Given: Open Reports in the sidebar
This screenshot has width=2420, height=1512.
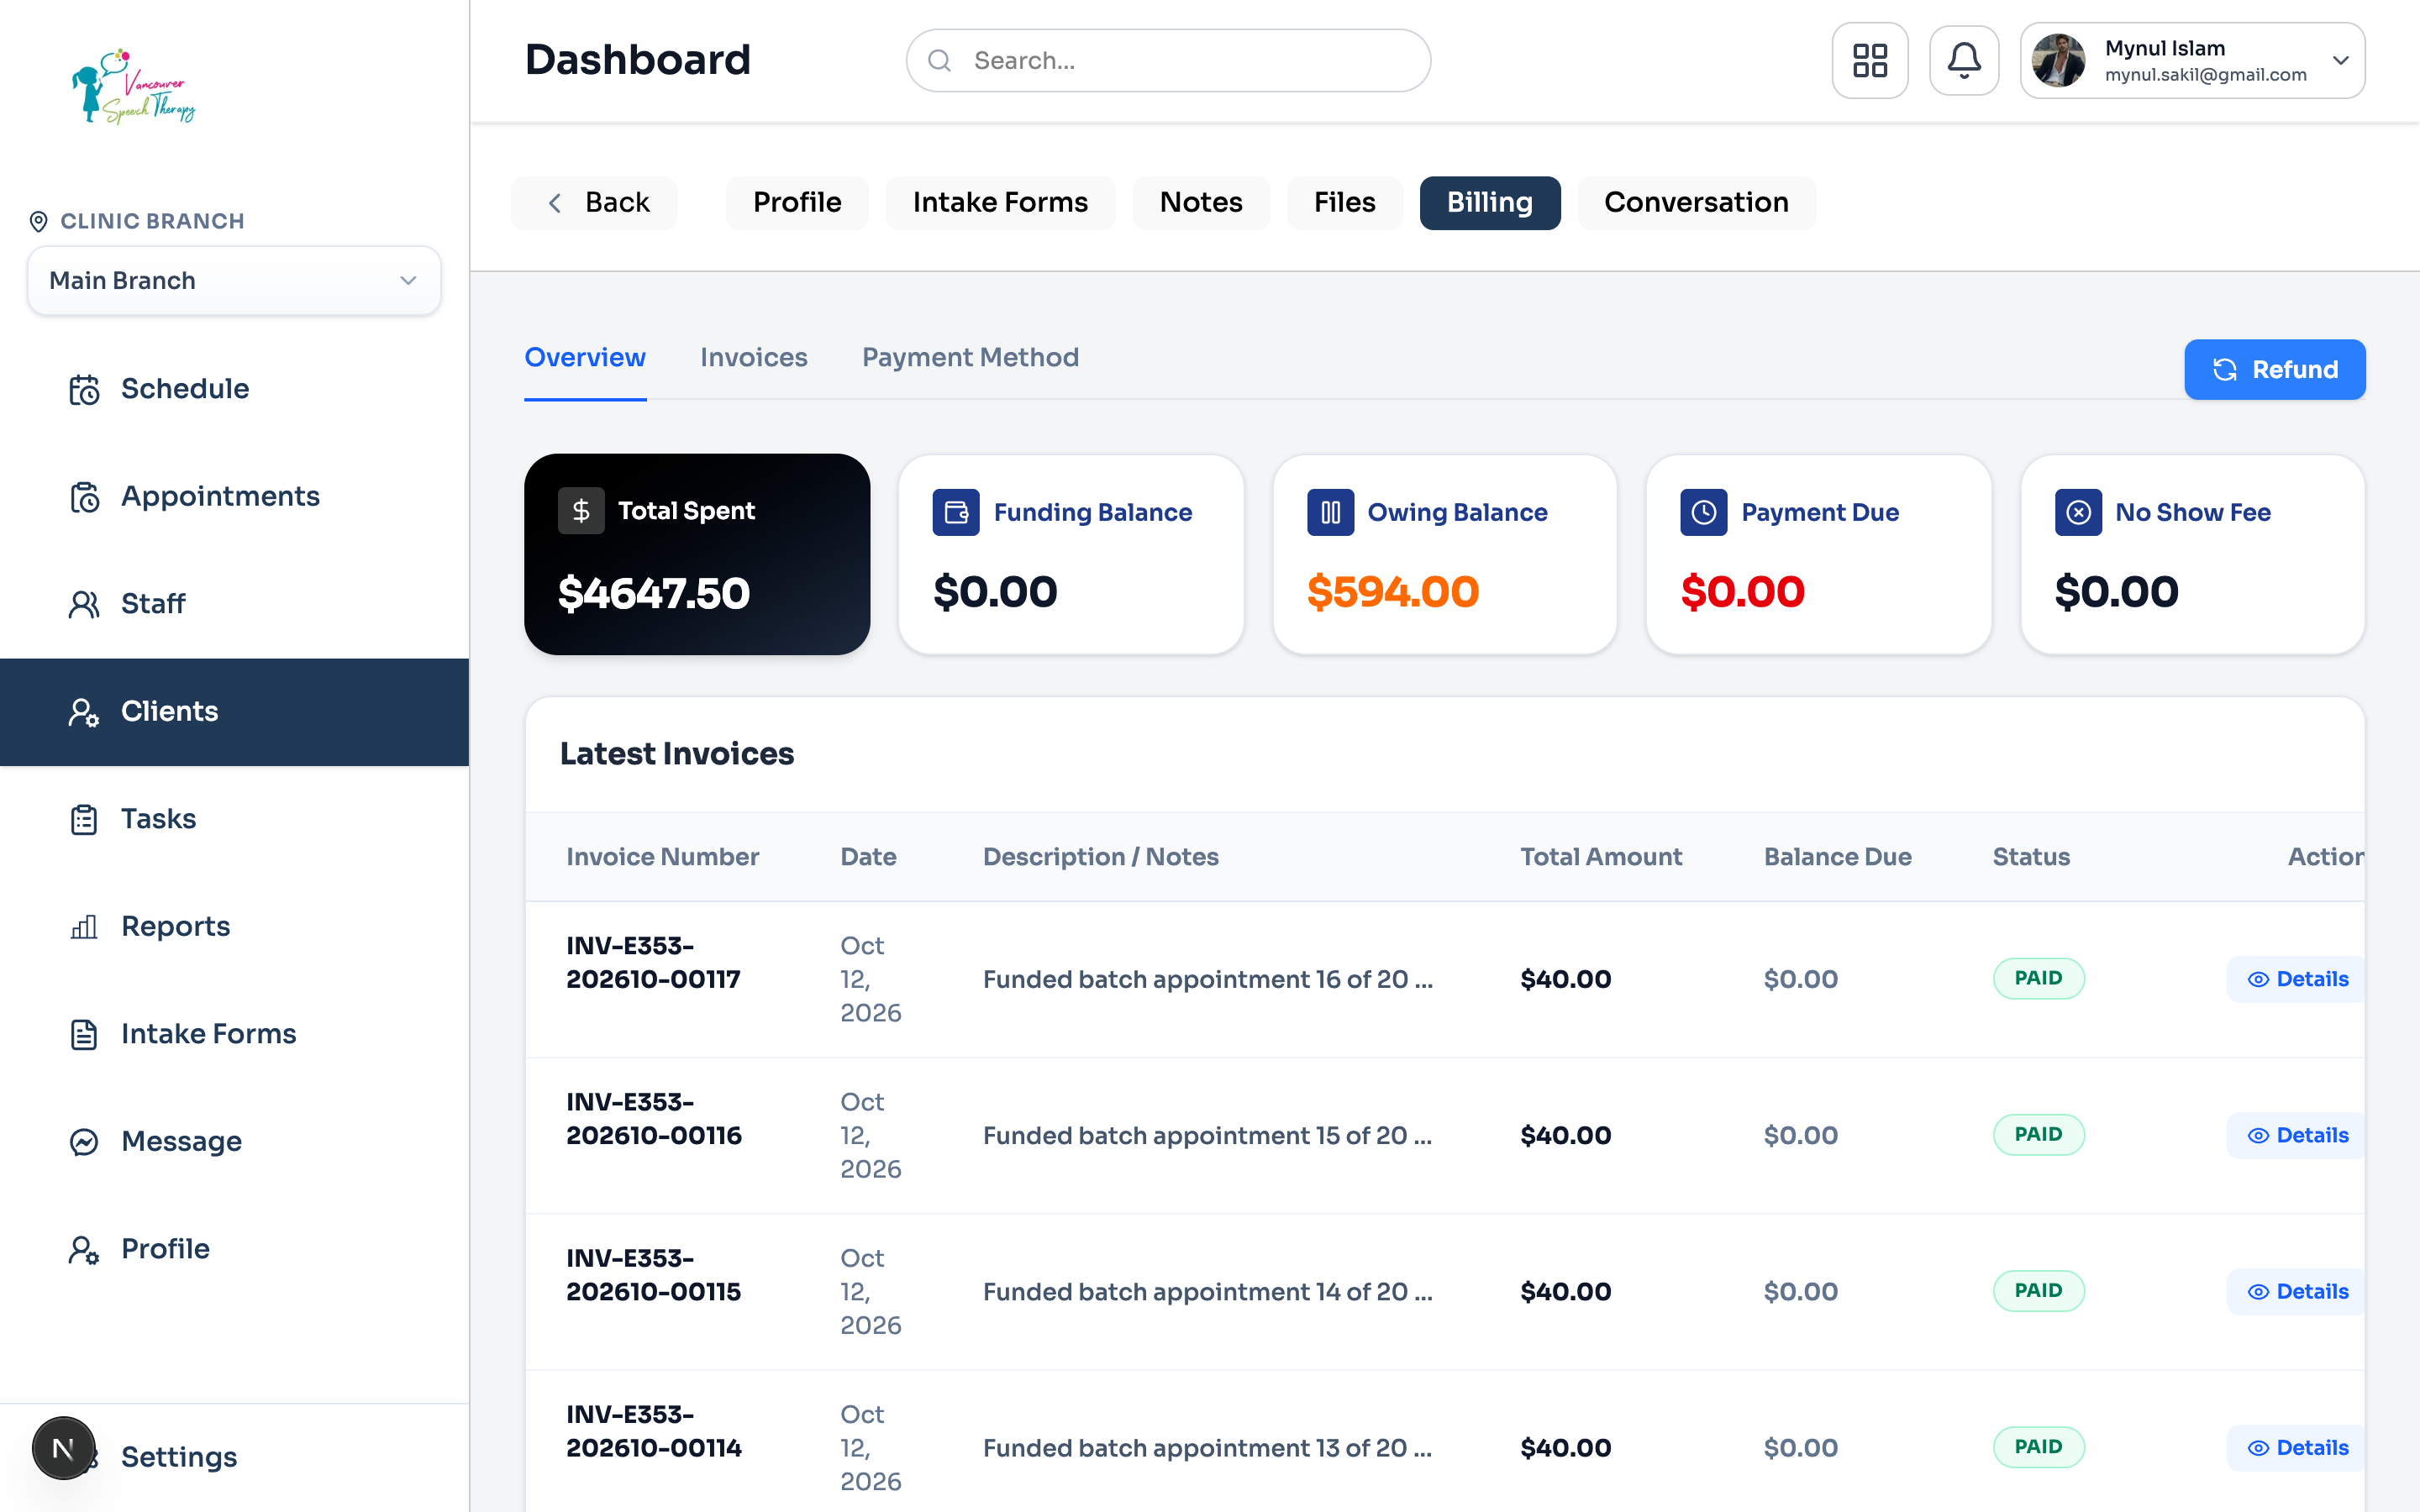Looking at the screenshot, I should pyautogui.click(x=234, y=927).
